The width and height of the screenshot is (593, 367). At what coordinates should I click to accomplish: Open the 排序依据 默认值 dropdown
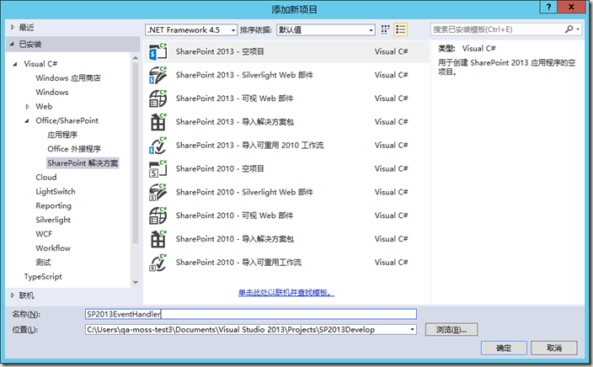(x=326, y=29)
